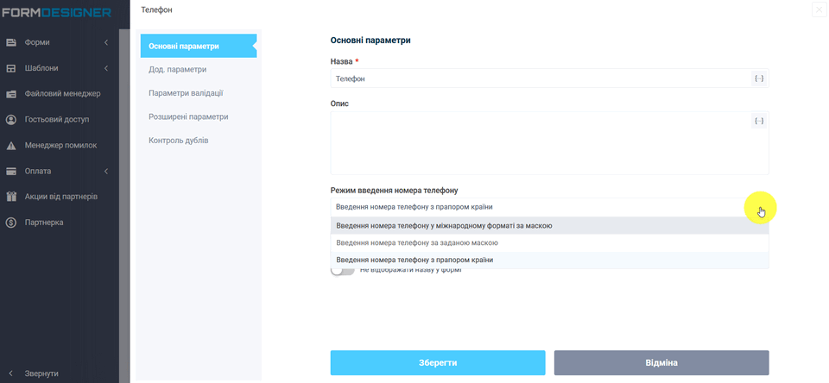The height and width of the screenshot is (383, 829).
Task: Expand the Оплата submenu chevron
Action: [x=105, y=171]
